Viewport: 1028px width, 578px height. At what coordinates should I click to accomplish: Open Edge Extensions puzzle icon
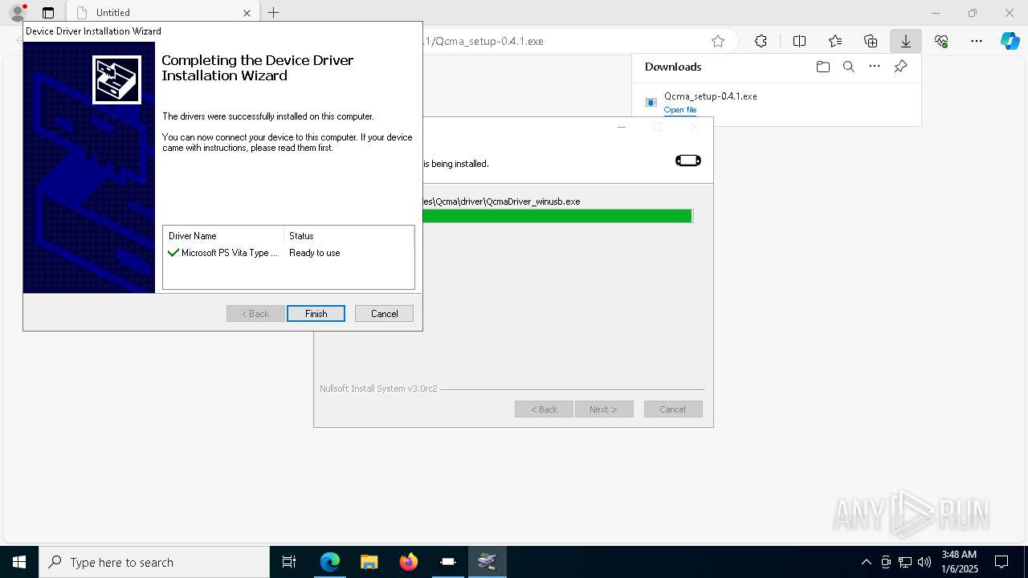tap(761, 41)
